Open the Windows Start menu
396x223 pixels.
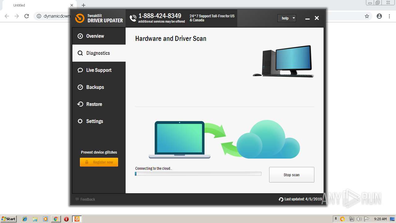(x=9, y=219)
